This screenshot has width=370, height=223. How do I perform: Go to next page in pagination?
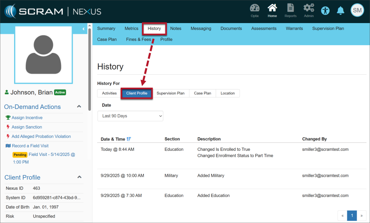tap(361, 216)
